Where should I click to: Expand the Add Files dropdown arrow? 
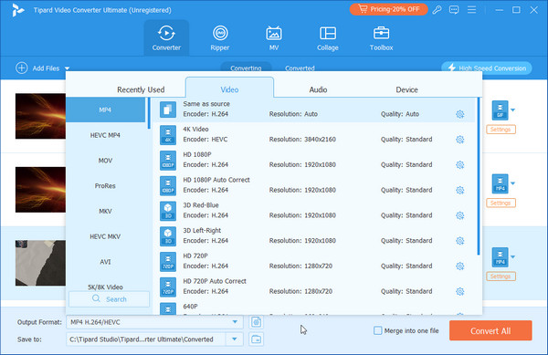[67, 68]
